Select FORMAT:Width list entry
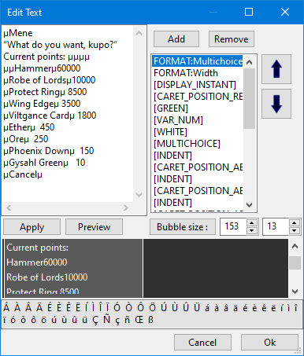This screenshot has width=304, height=356. click(198, 73)
